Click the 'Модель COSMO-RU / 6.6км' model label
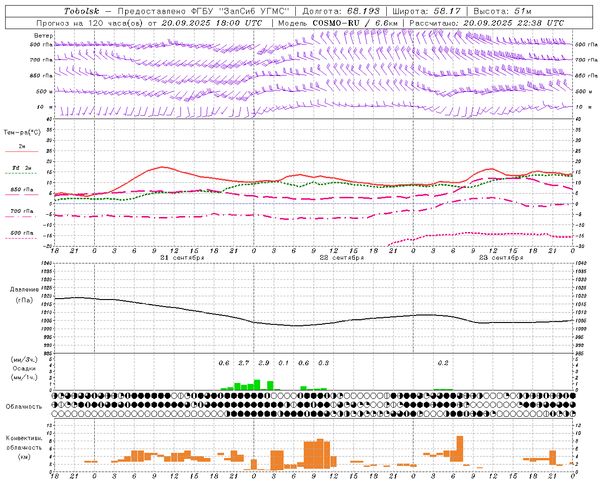Screen dimensions: 600x480 click(x=338, y=23)
